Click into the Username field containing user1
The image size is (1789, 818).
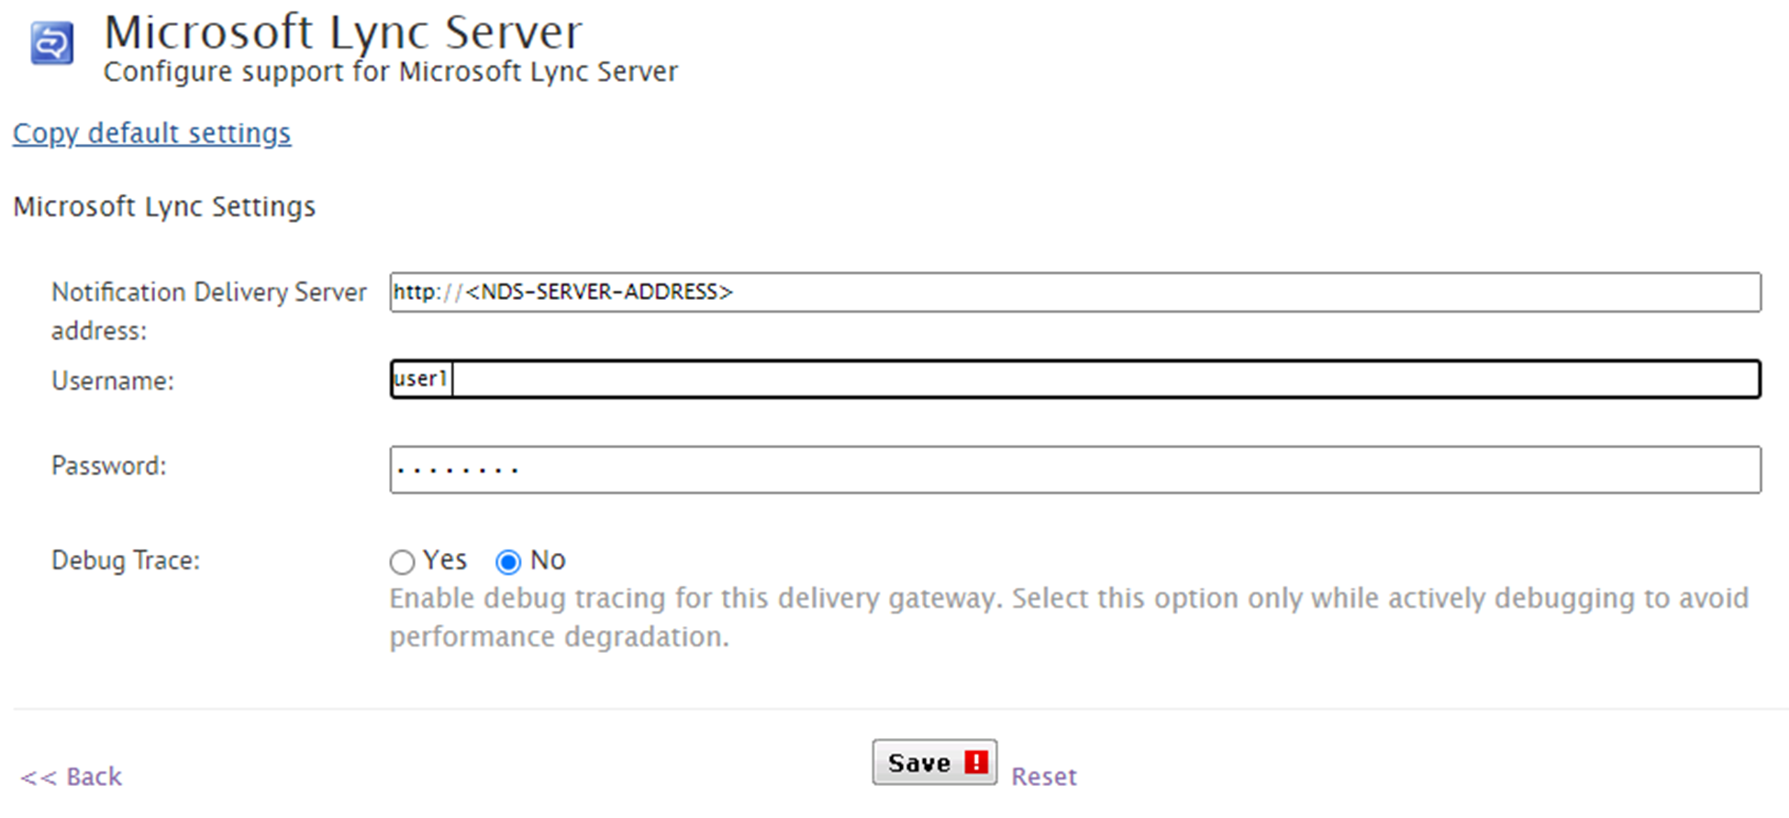pyautogui.click(x=1075, y=379)
